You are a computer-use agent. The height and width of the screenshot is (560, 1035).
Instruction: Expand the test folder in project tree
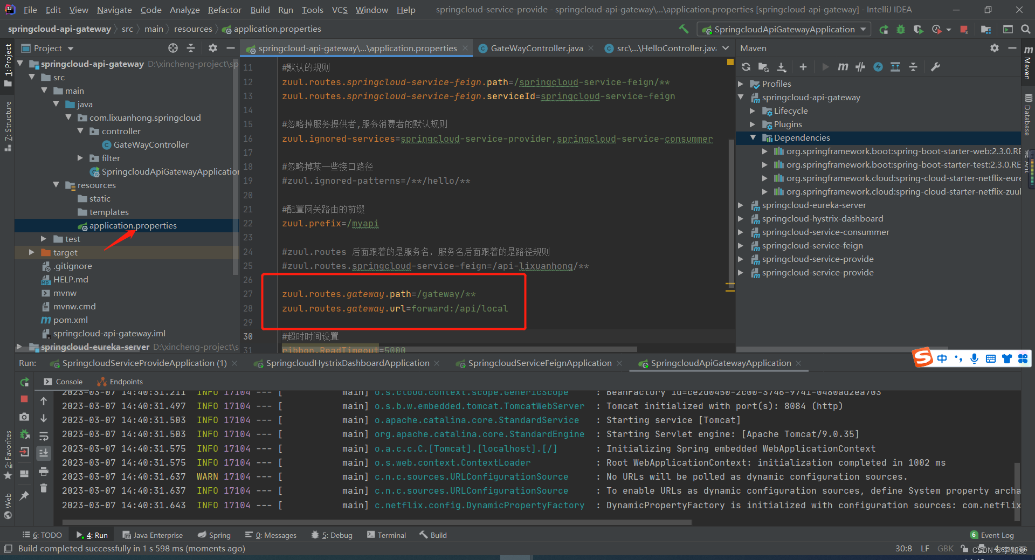pyautogui.click(x=44, y=239)
